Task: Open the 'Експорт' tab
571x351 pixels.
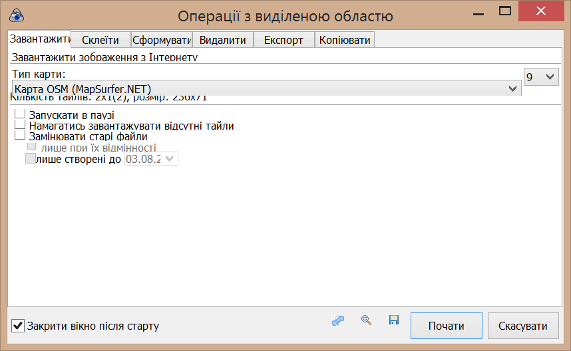Action: click(x=284, y=40)
